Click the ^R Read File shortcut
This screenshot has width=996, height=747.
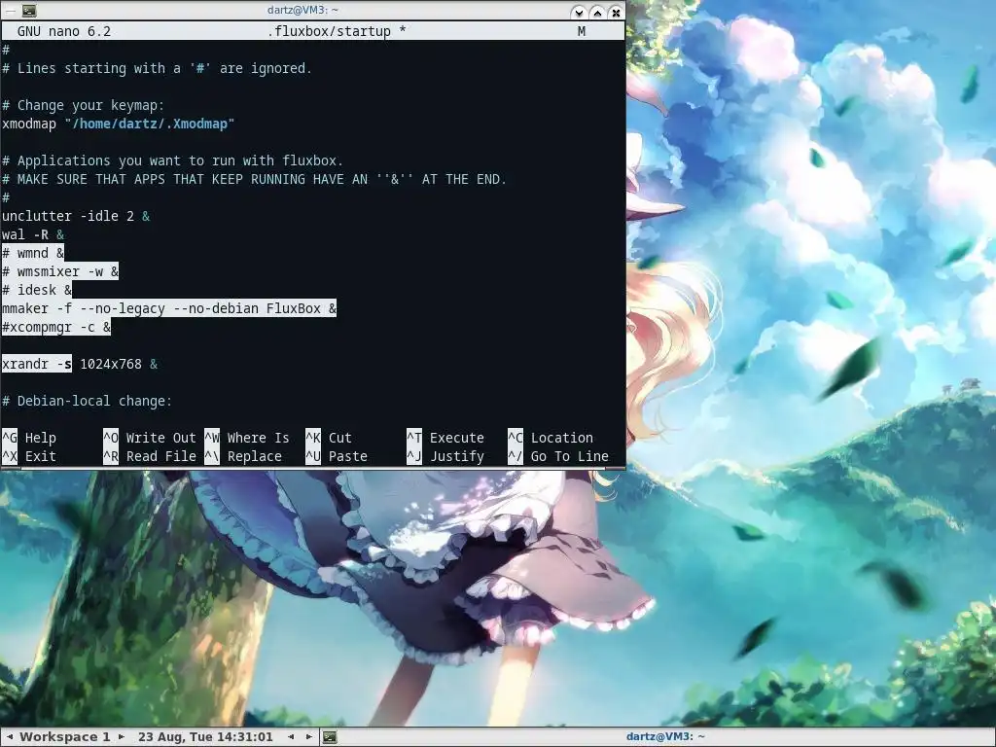tap(150, 456)
